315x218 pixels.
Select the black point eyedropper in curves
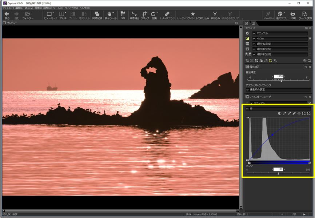point(284,113)
